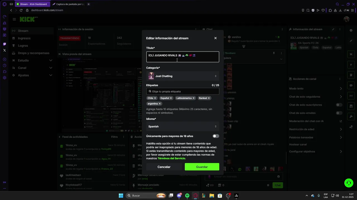Expand Palabras baneadas options
The height and width of the screenshot is (200, 357).
(341, 137)
